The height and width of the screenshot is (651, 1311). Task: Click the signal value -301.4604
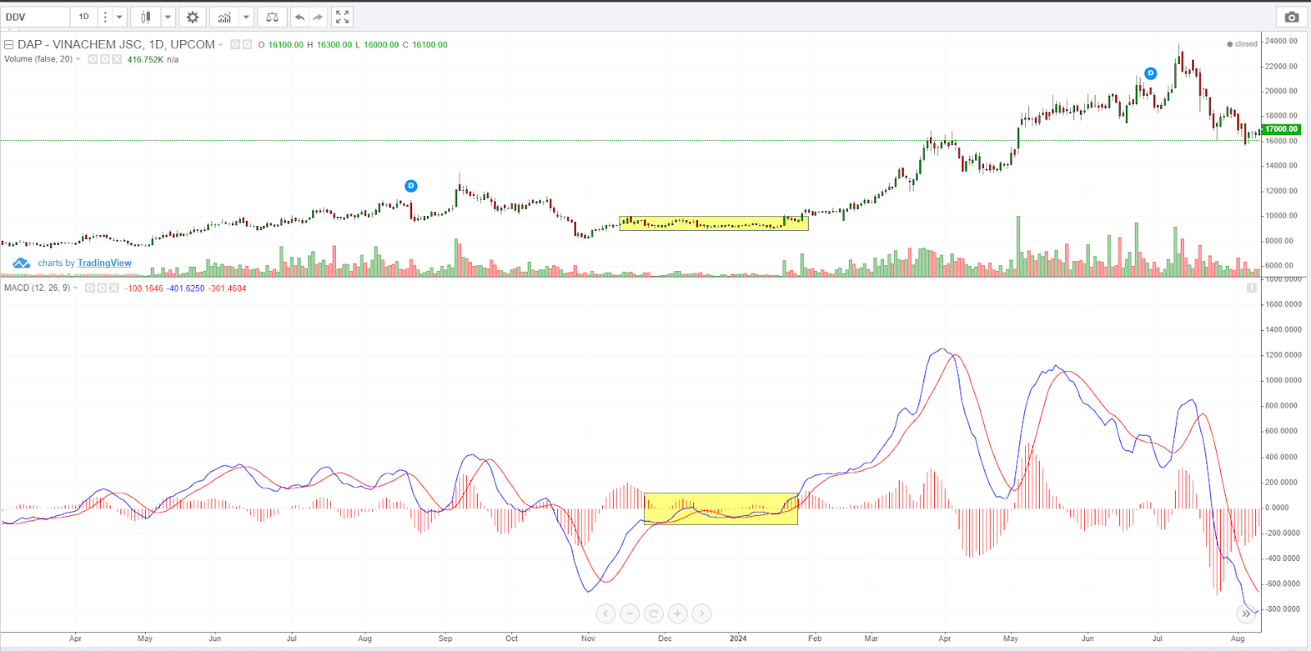click(x=227, y=288)
